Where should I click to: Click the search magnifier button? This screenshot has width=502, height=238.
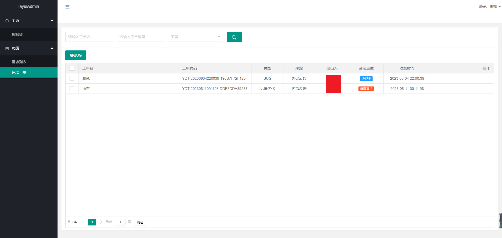point(234,37)
